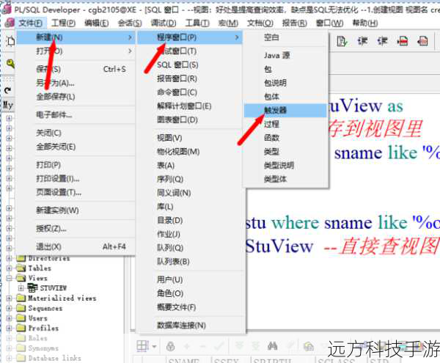Open the 宏(M) menu
This screenshot has width=440, height=363.
[x=228, y=23]
